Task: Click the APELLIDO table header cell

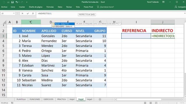Action: pos(51,31)
